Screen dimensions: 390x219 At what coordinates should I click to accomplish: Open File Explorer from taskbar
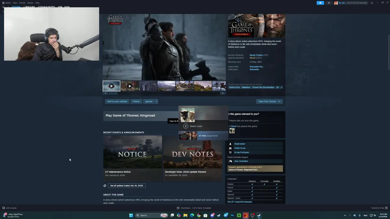[x=185, y=215]
